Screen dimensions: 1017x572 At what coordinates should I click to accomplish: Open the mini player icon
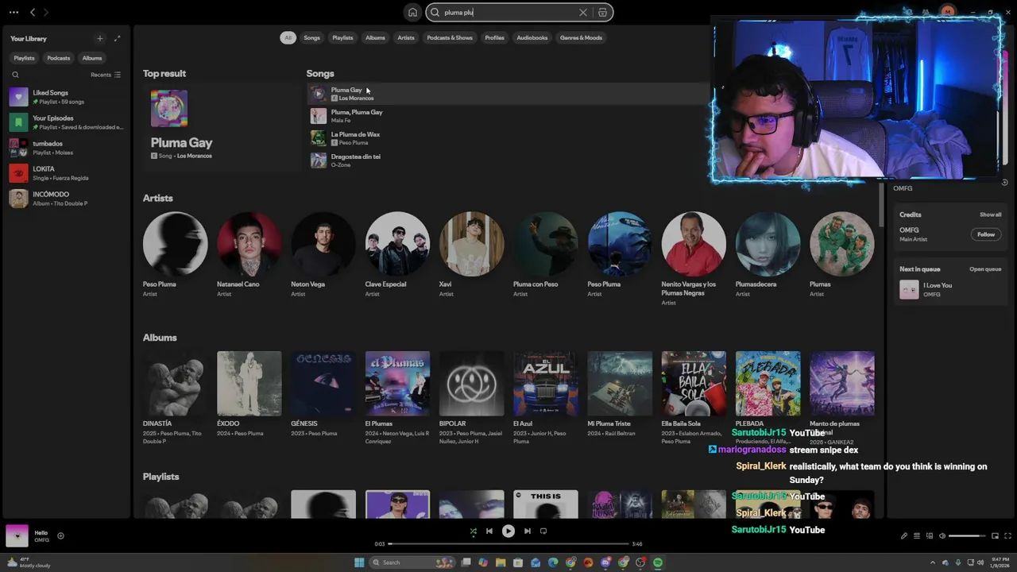click(x=996, y=535)
